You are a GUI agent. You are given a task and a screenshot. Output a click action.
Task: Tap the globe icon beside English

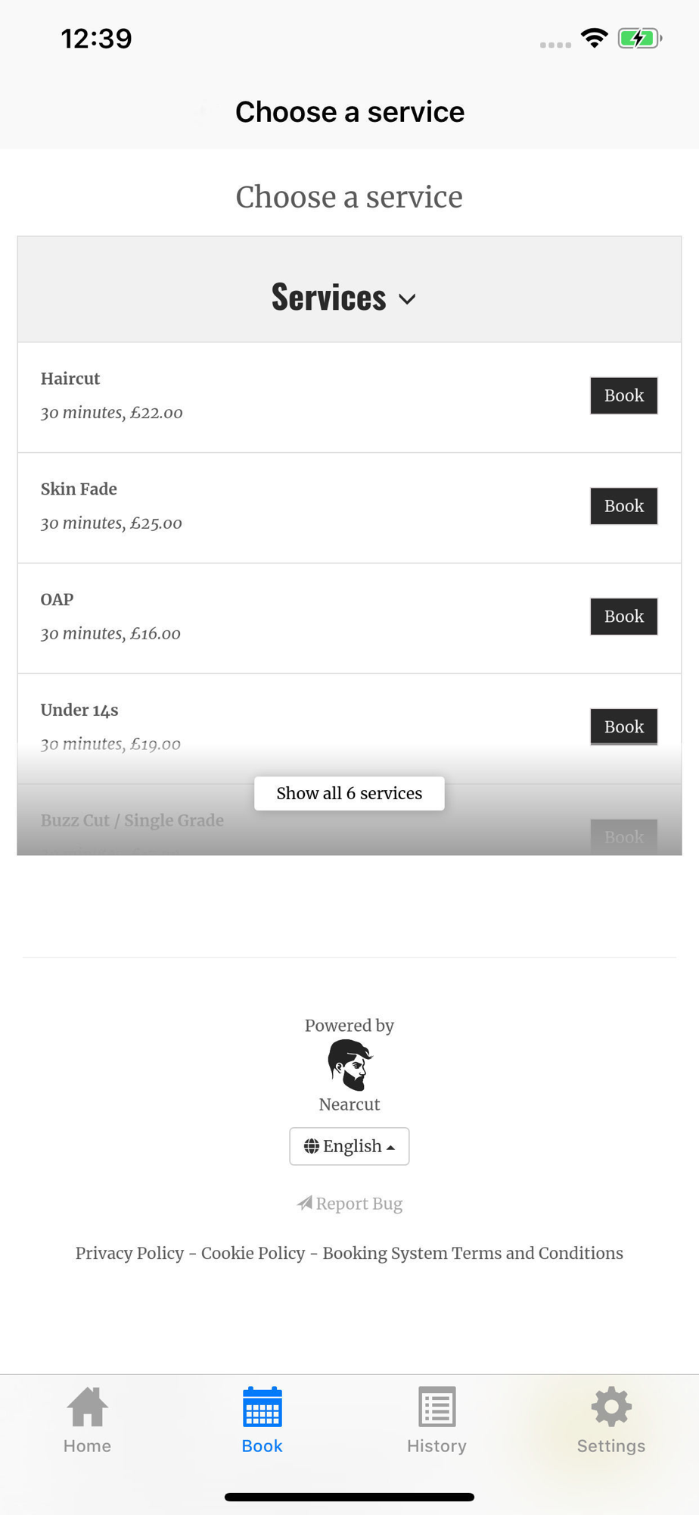312,1146
